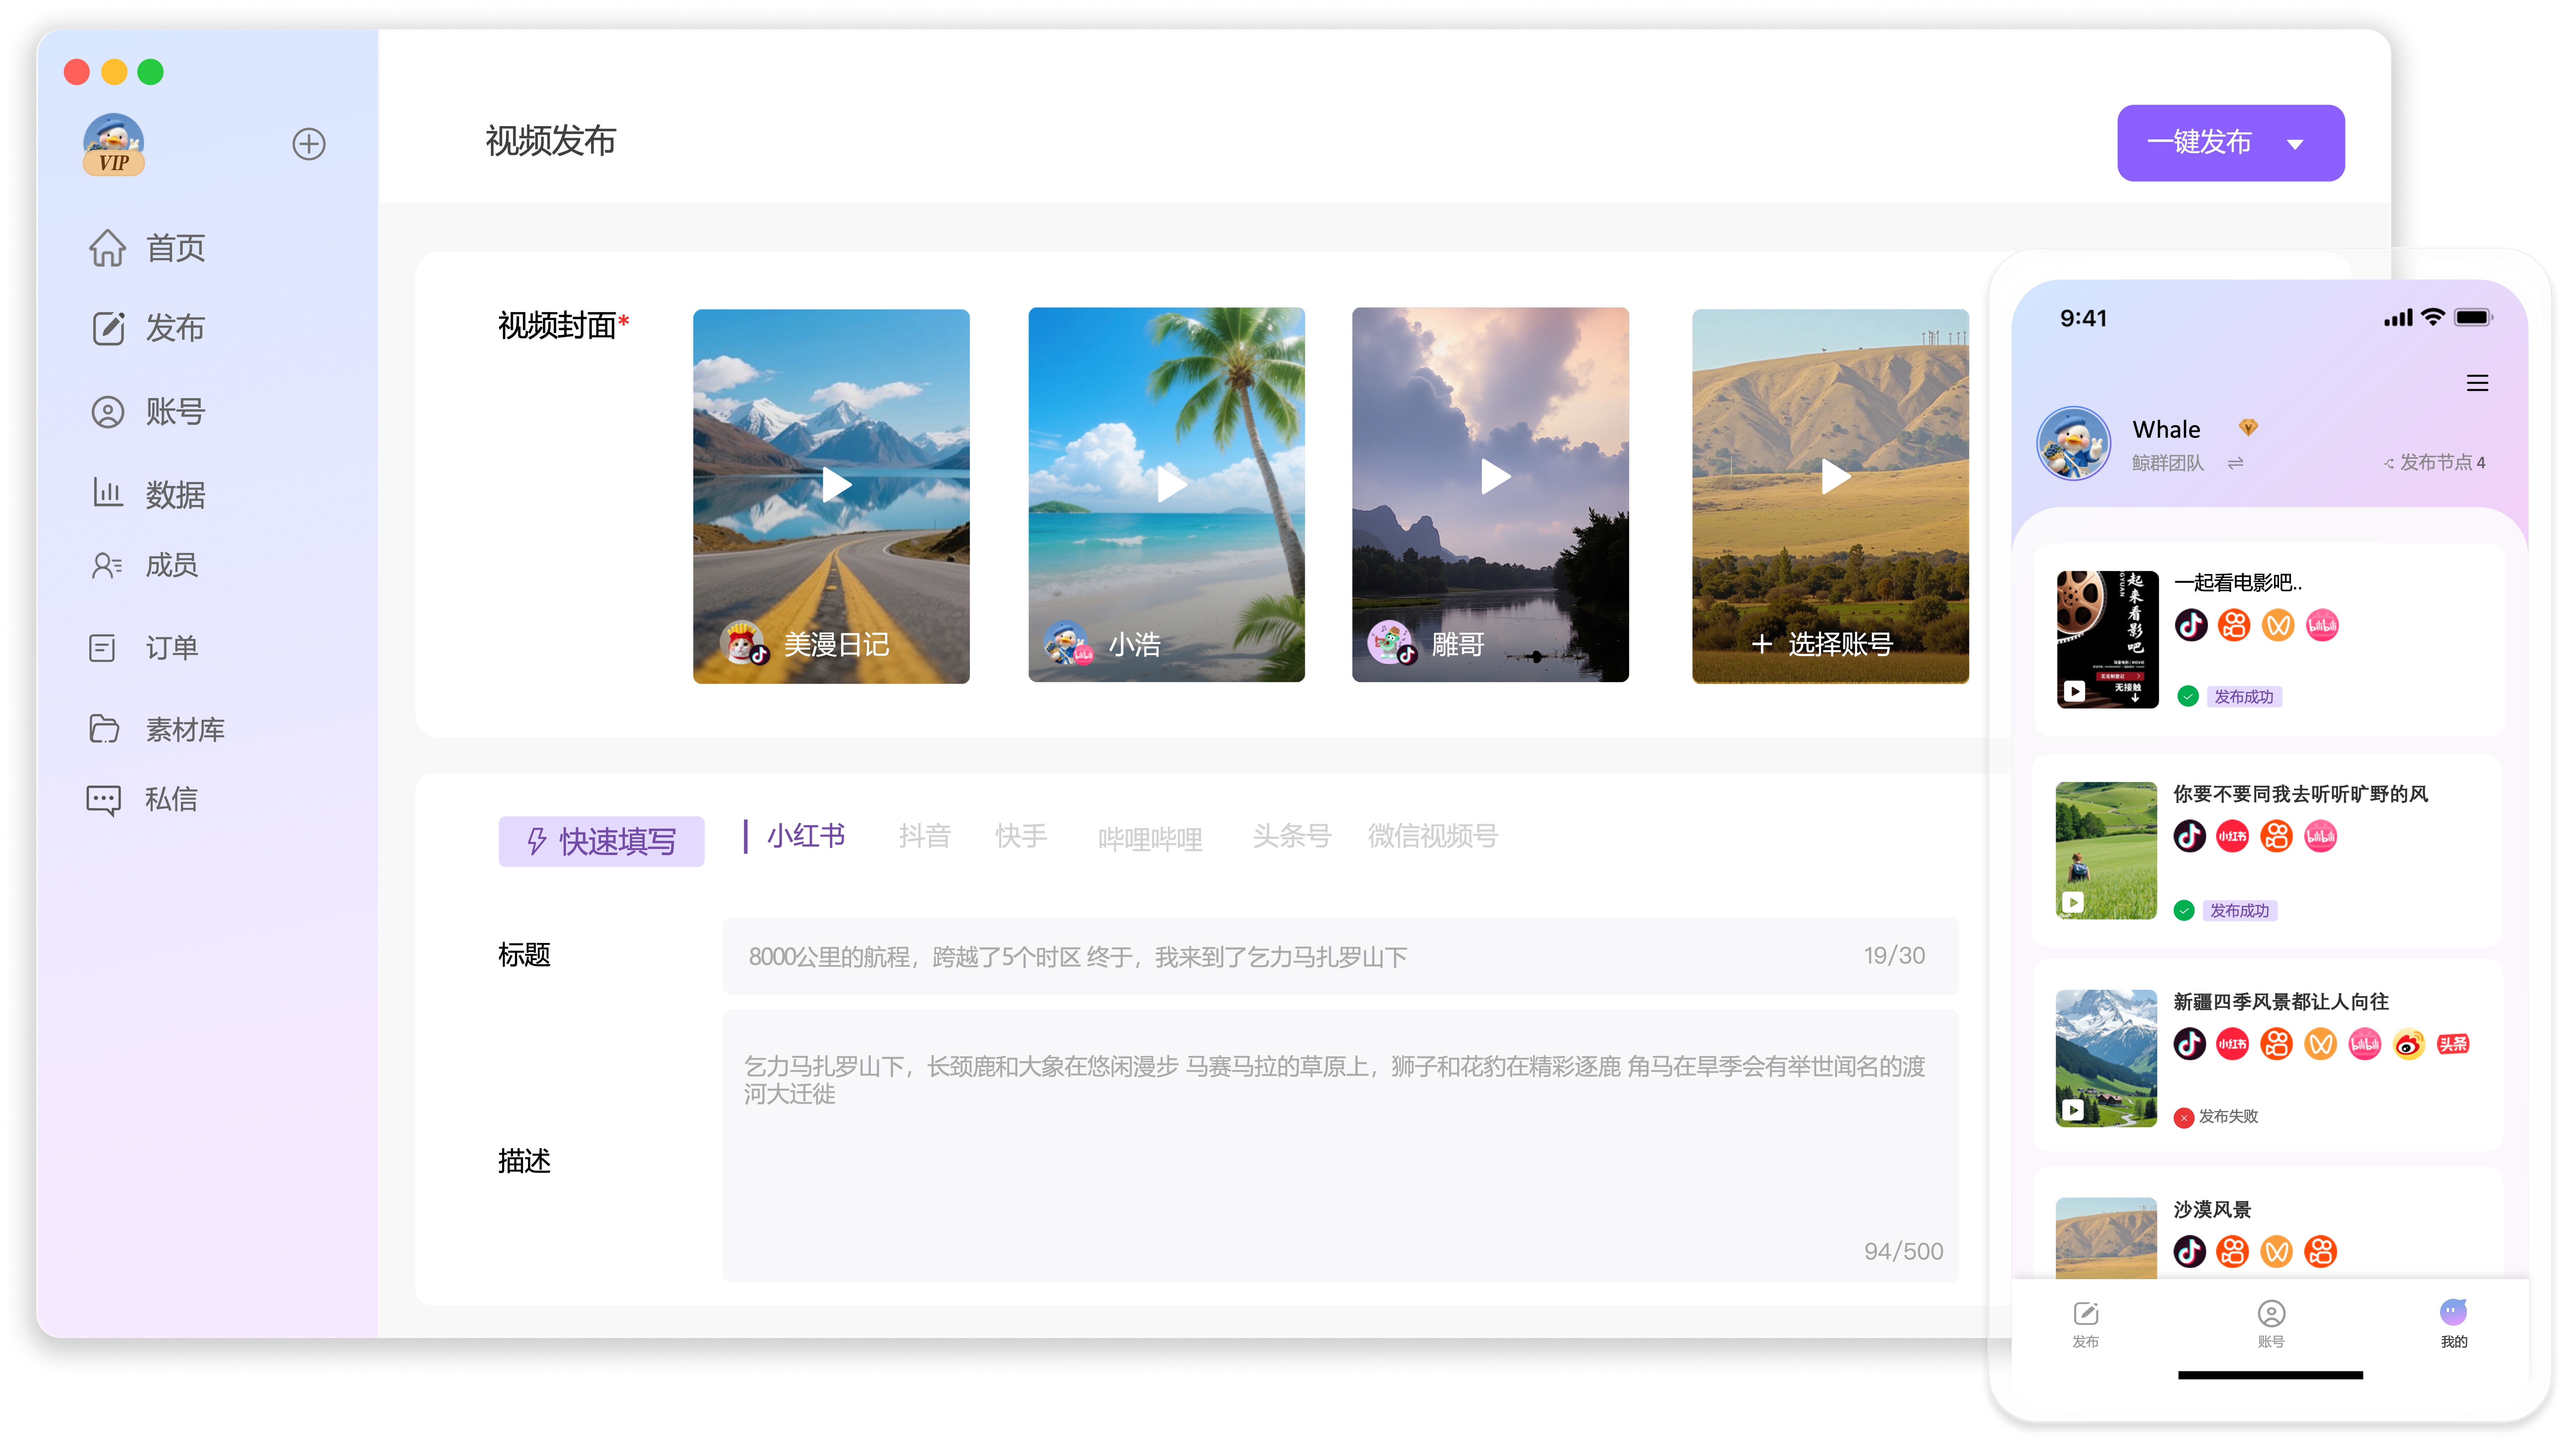Open the hamburger menu on phone

coord(2477,383)
